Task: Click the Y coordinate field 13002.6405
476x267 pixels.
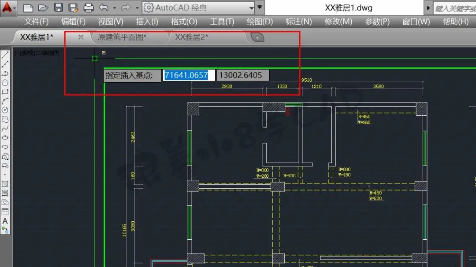Action: coord(243,75)
